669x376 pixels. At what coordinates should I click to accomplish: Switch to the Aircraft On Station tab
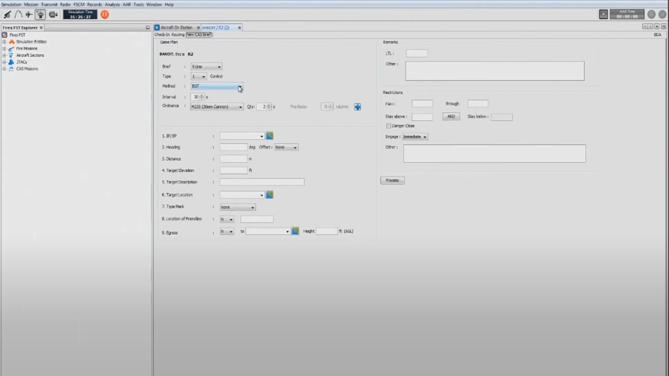pos(176,27)
